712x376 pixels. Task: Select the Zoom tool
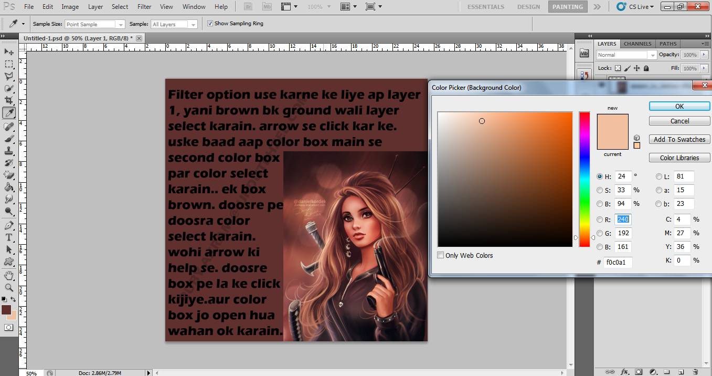[x=9, y=287]
